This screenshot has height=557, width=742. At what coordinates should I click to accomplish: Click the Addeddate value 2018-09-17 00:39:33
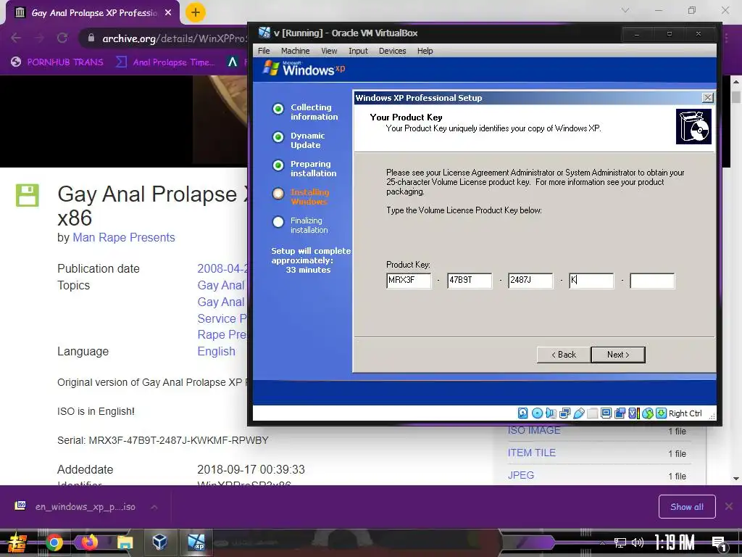(251, 470)
